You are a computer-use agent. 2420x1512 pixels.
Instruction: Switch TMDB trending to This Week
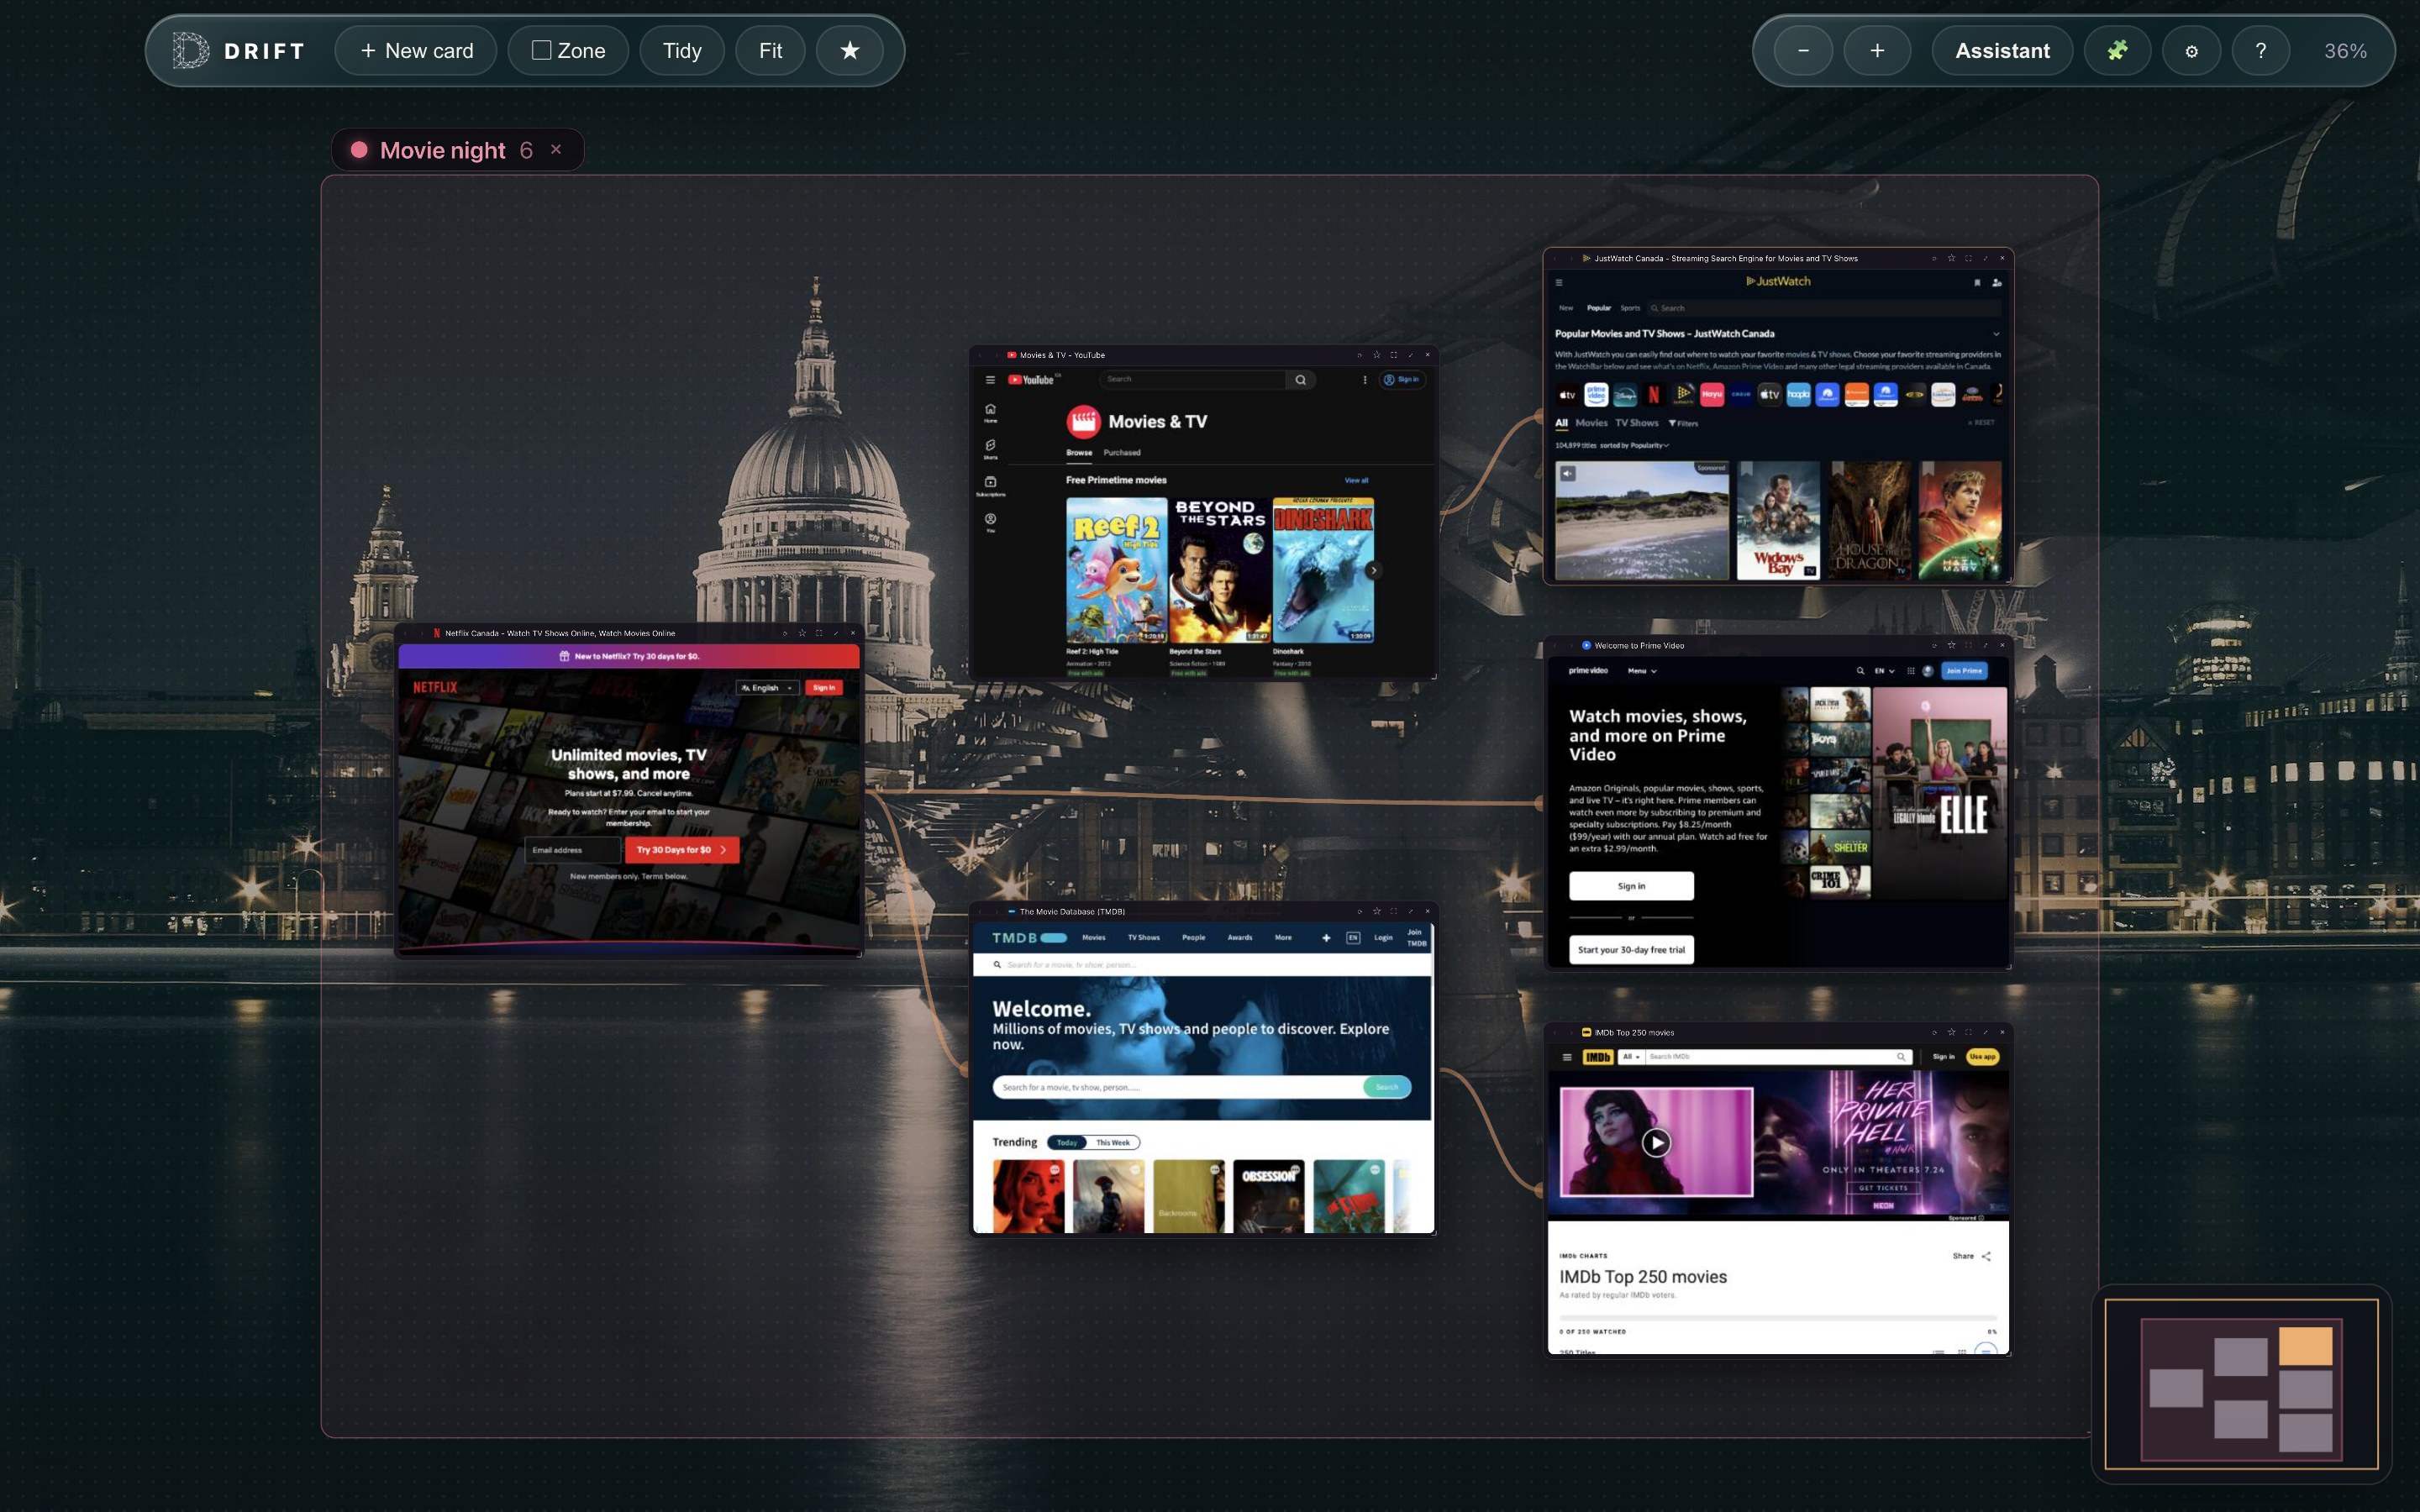coord(1112,1142)
